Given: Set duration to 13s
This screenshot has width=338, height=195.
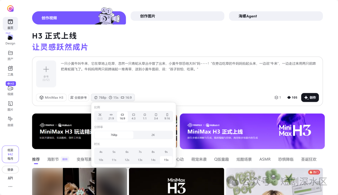Looking at the screenshot, I should (x=140, y=160).
